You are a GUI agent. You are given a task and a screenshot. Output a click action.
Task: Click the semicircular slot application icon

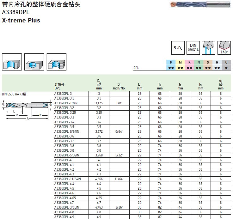pos(12,62)
